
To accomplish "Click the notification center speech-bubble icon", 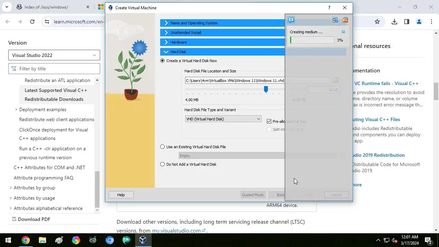I will click(x=291, y=20).
